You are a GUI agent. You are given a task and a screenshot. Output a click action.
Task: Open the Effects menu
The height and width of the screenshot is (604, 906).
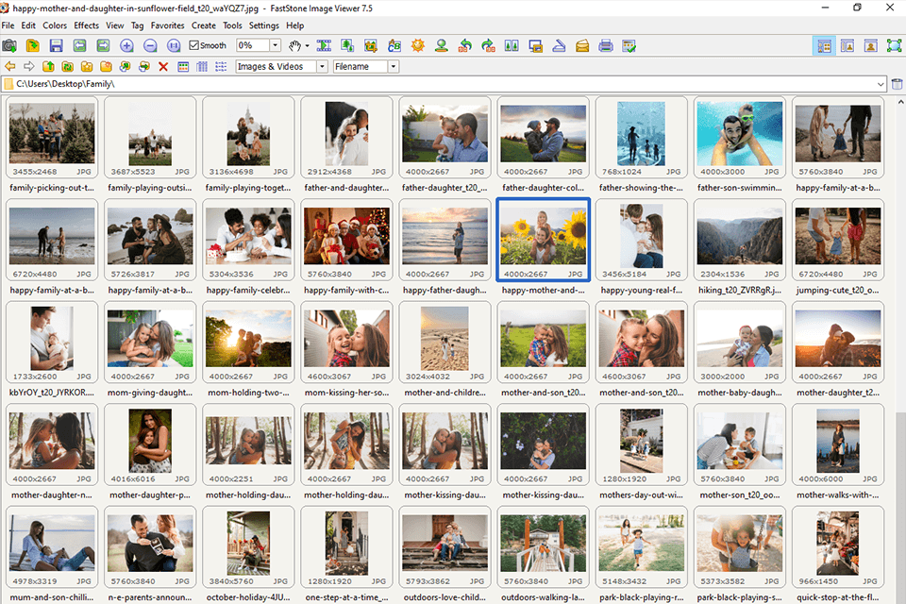(86, 25)
